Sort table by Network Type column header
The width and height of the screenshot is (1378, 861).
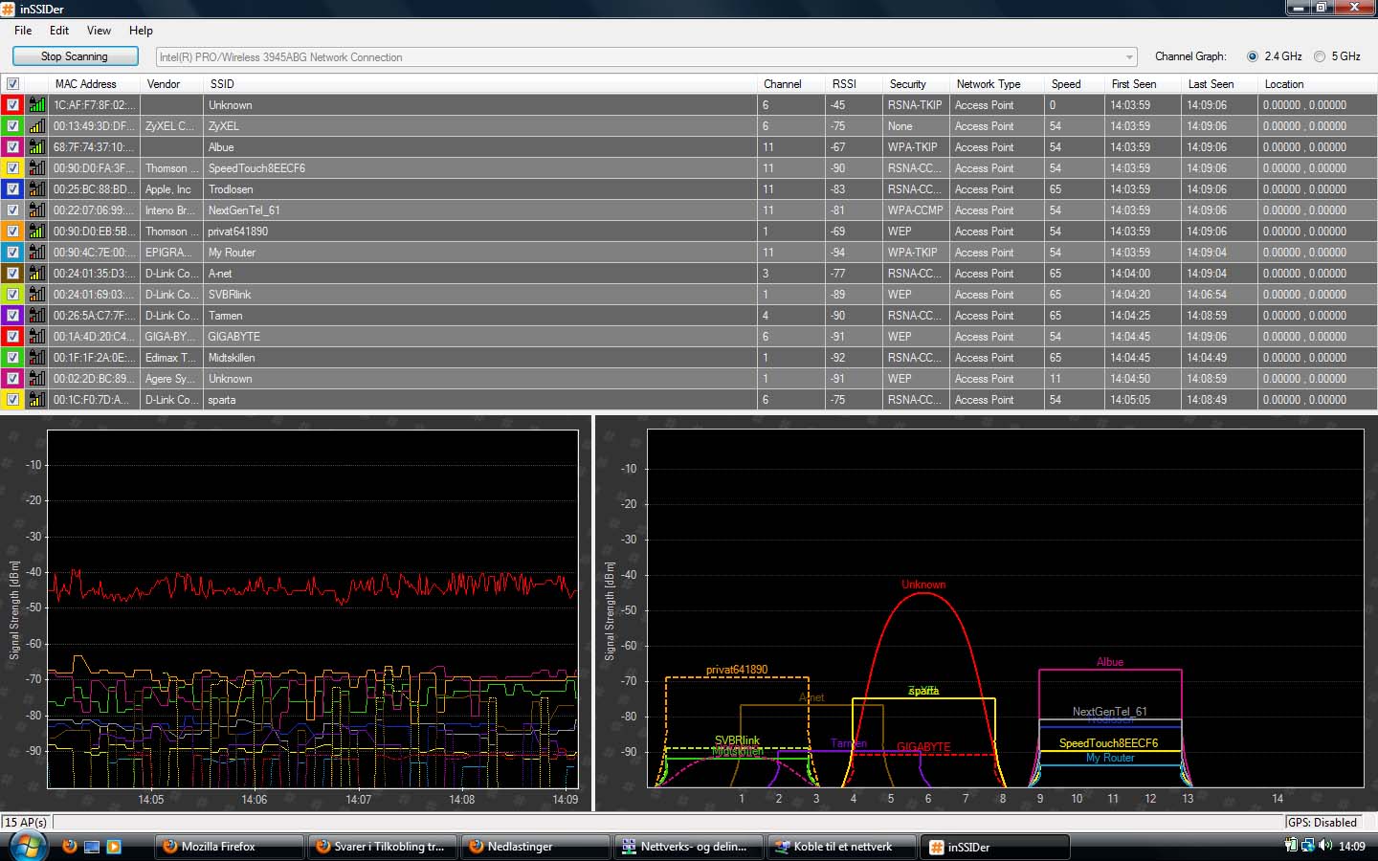click(x=996, y=84)
